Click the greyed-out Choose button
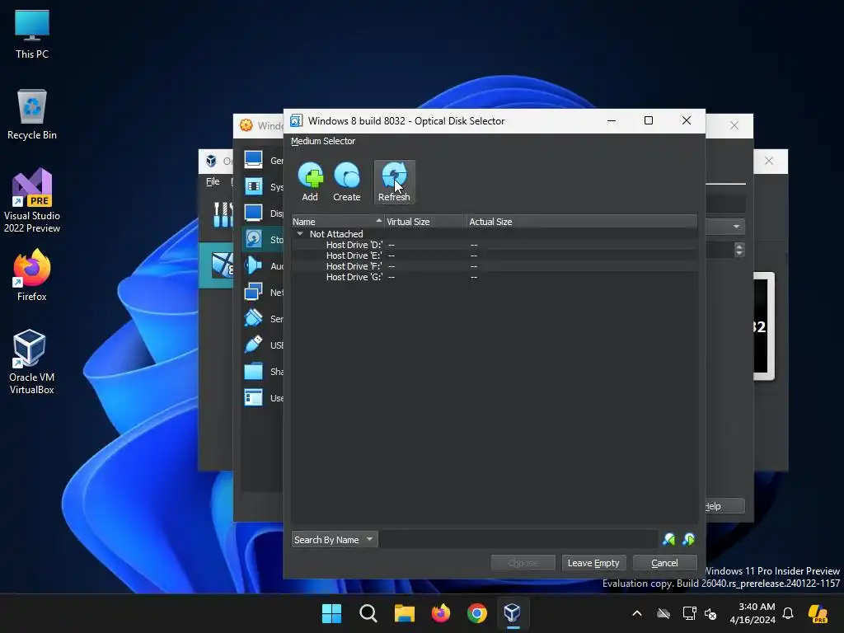 point(523,562)
